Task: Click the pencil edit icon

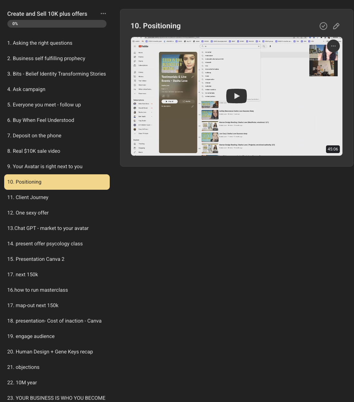Action: [336, 26]
